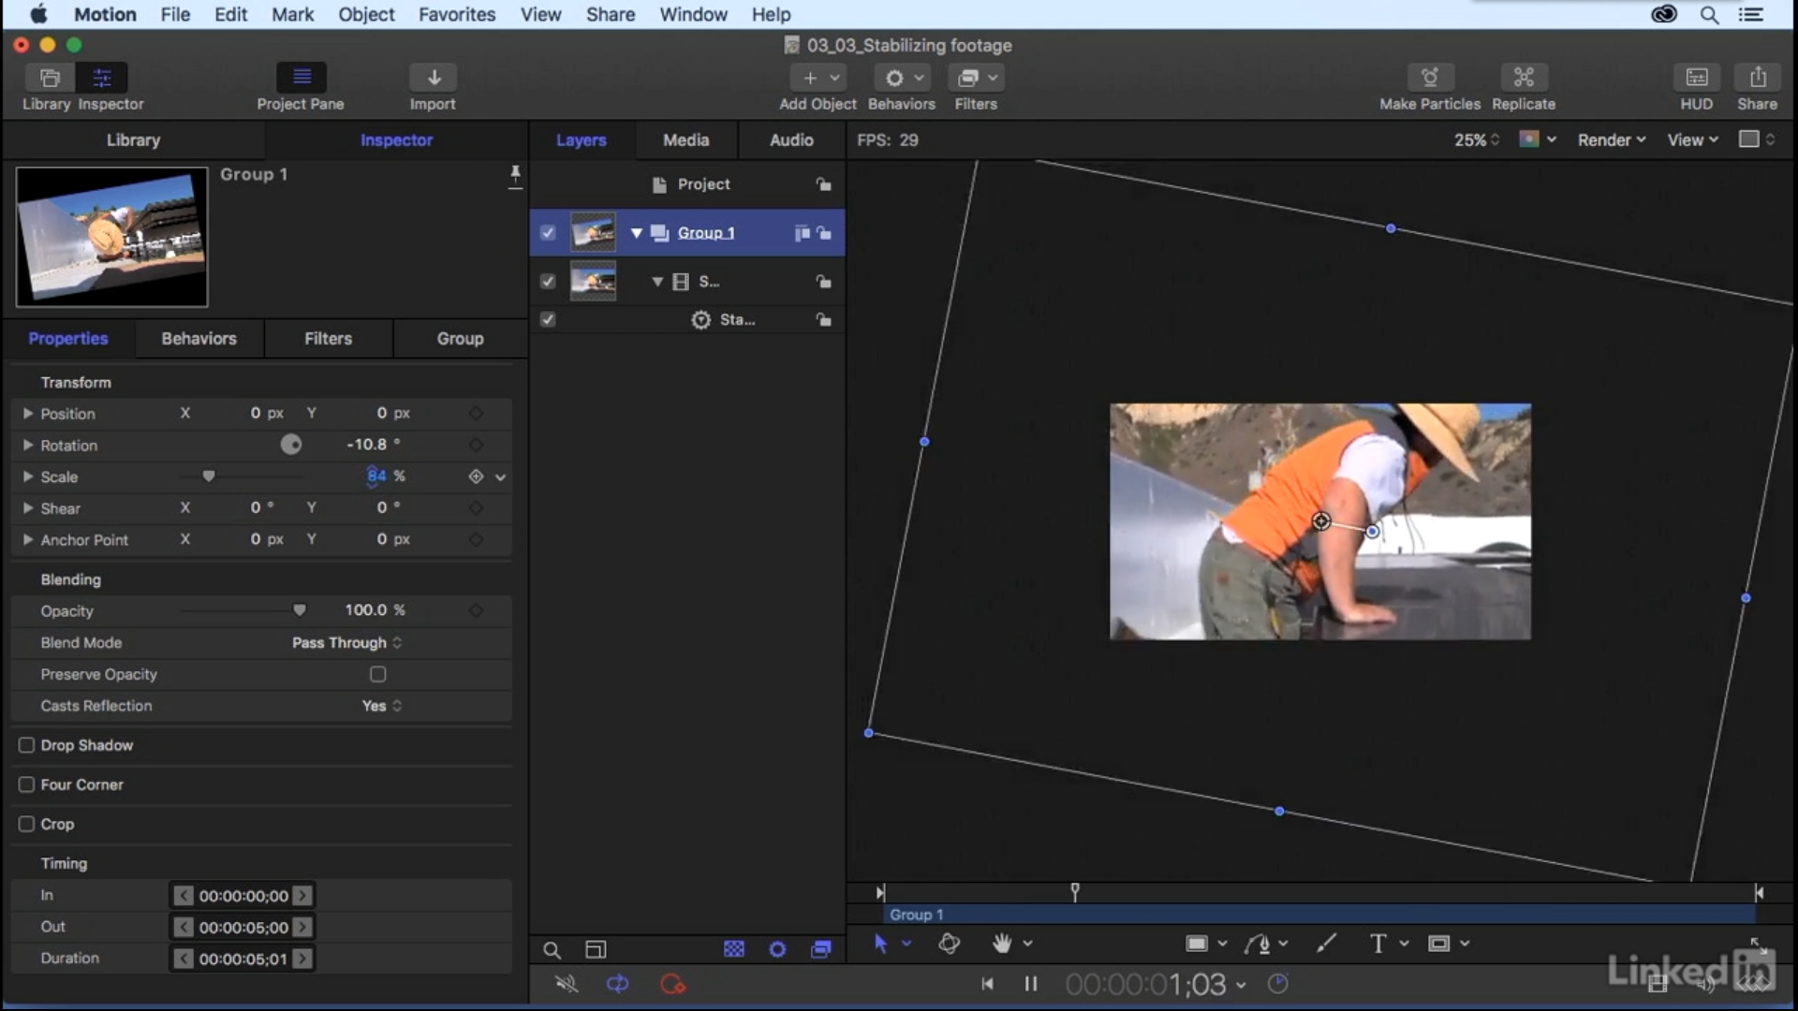1798x1011 pixels.
Task: Select the 3D Transform tool
Action: click(x=949, y=944)
